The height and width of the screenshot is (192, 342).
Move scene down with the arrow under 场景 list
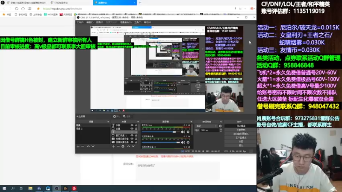click(x=93, y=146)
